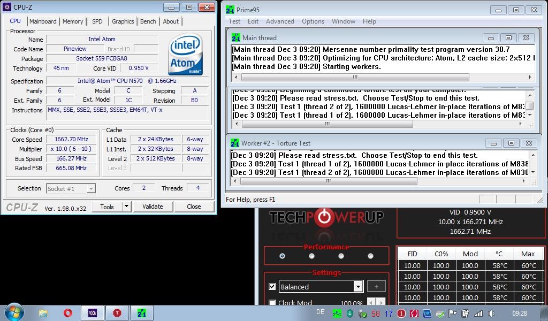548x321 pixels.
Task: Launch Opera from the taskbar
Action: 68,313
